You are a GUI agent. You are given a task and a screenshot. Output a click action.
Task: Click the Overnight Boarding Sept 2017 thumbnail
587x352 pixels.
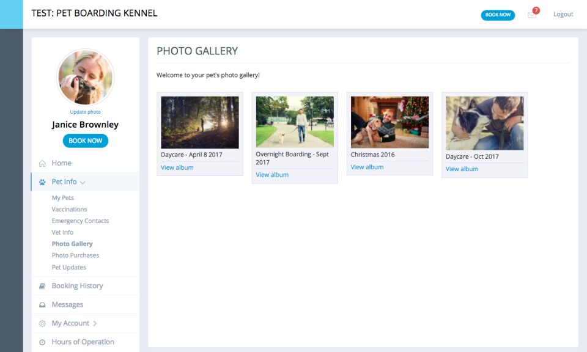tap(295, 120)
